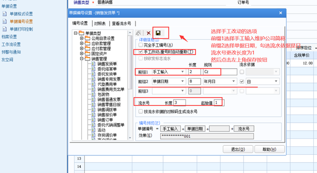Switch to 编号设置 tab
This screenshot has height=173, width=317.
coord(80,23)
